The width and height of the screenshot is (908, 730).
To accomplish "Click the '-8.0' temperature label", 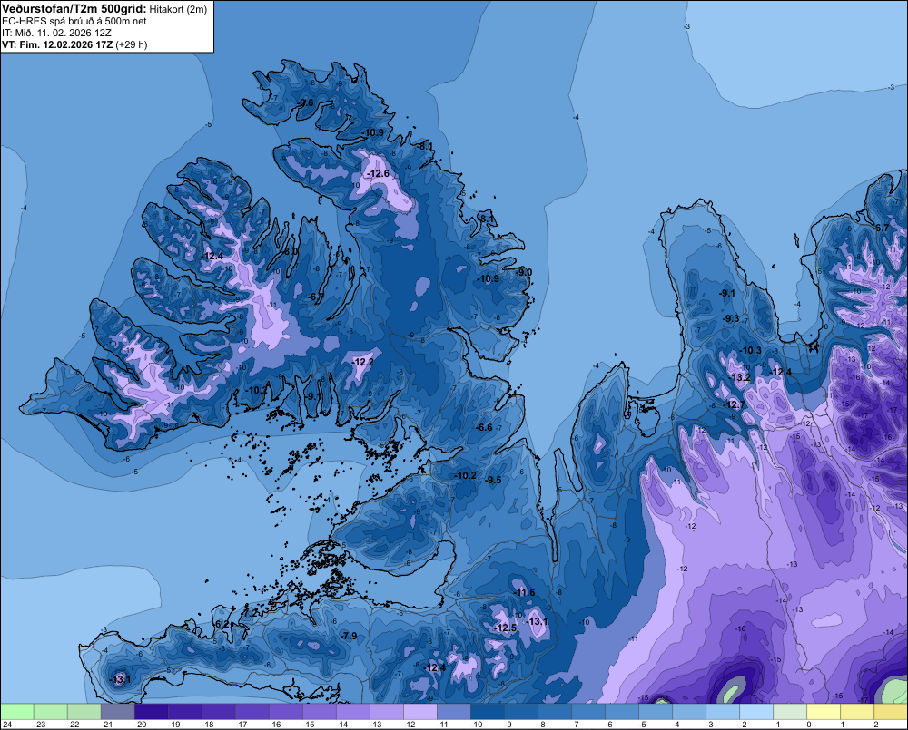I will click(291, 251).
